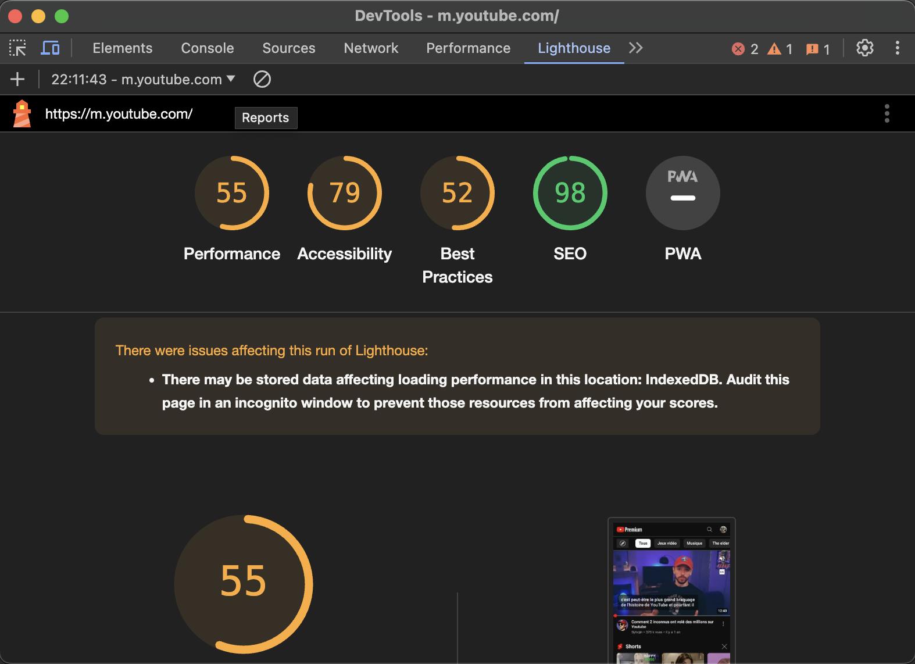The image size is (915, 664).
Task: Toggle the device toolbar icon
Action: [x=50, y=48]
